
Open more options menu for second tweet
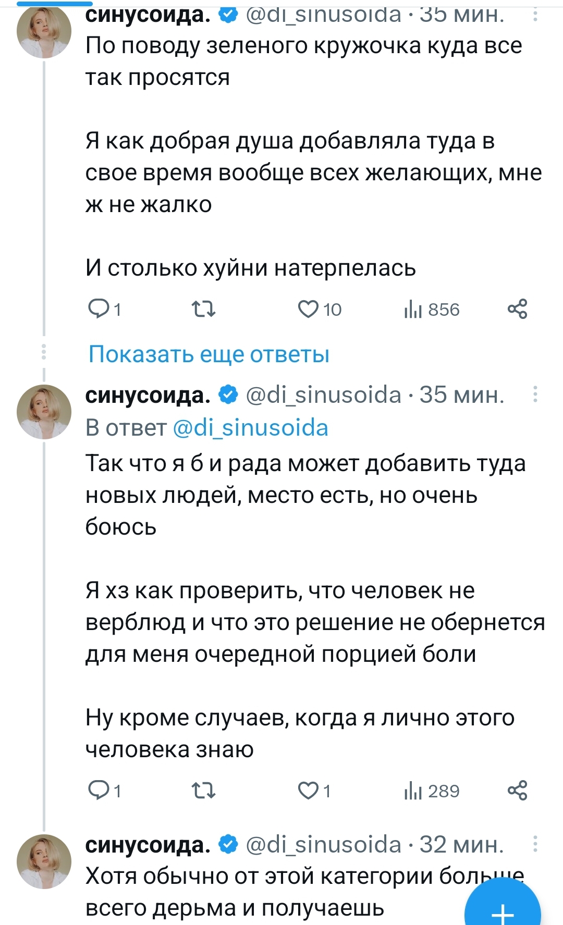pos(535,394)
